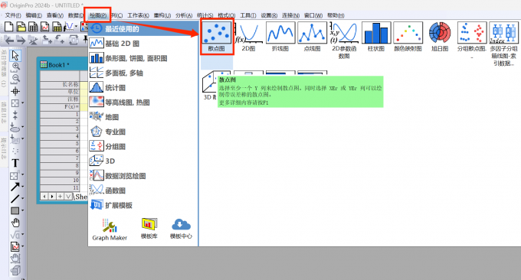Open the 等高线图, 热图 category
This screenshot has height=280, width=521.
[143, 103]
